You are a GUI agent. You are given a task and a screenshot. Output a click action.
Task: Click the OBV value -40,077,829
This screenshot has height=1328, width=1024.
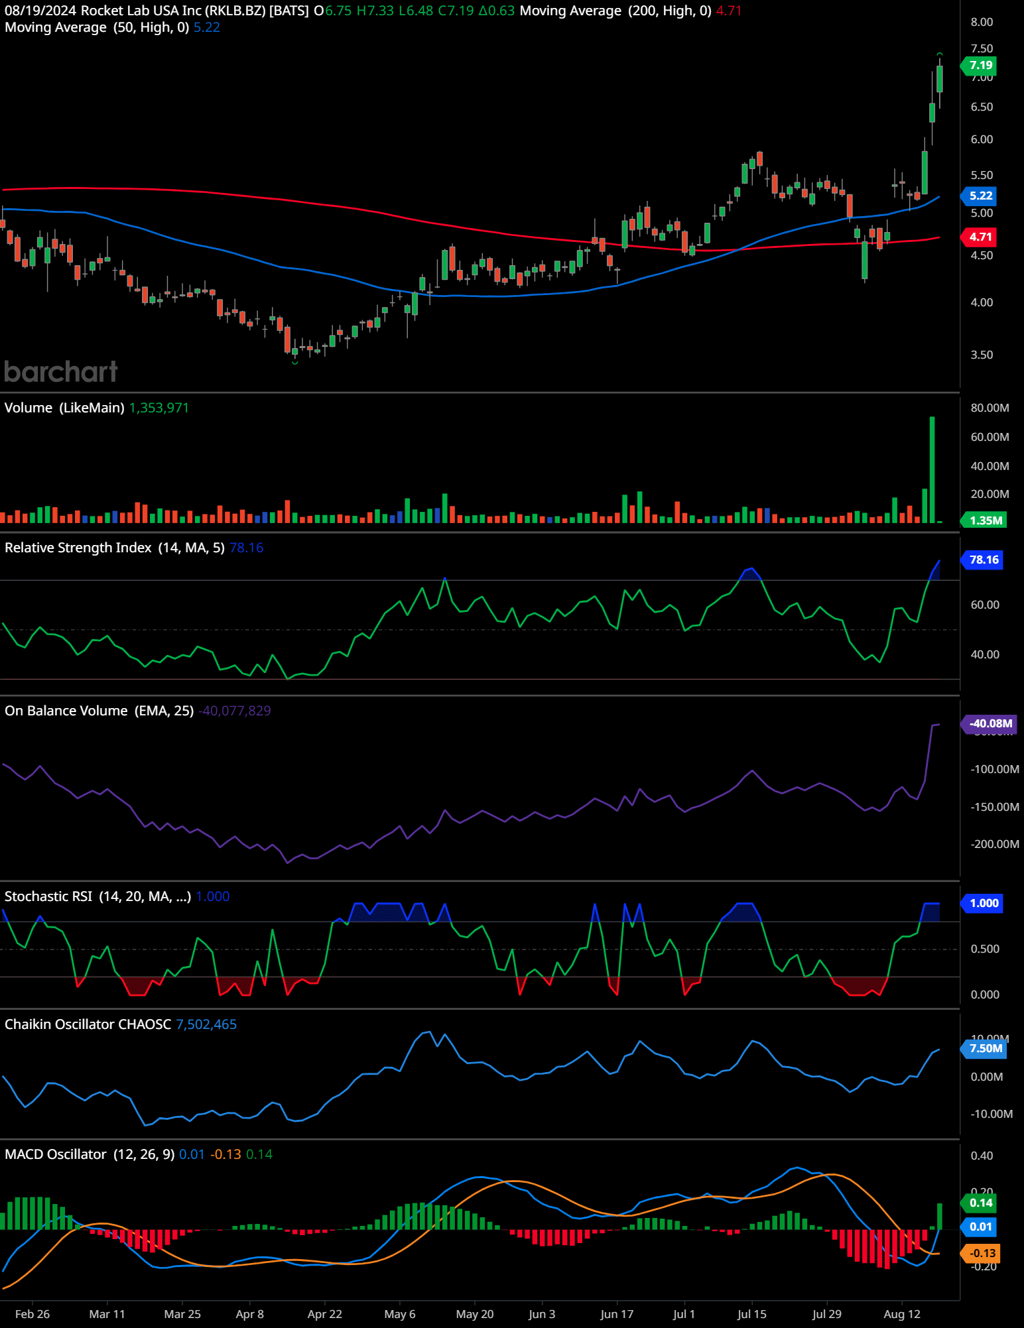[235, 711]
